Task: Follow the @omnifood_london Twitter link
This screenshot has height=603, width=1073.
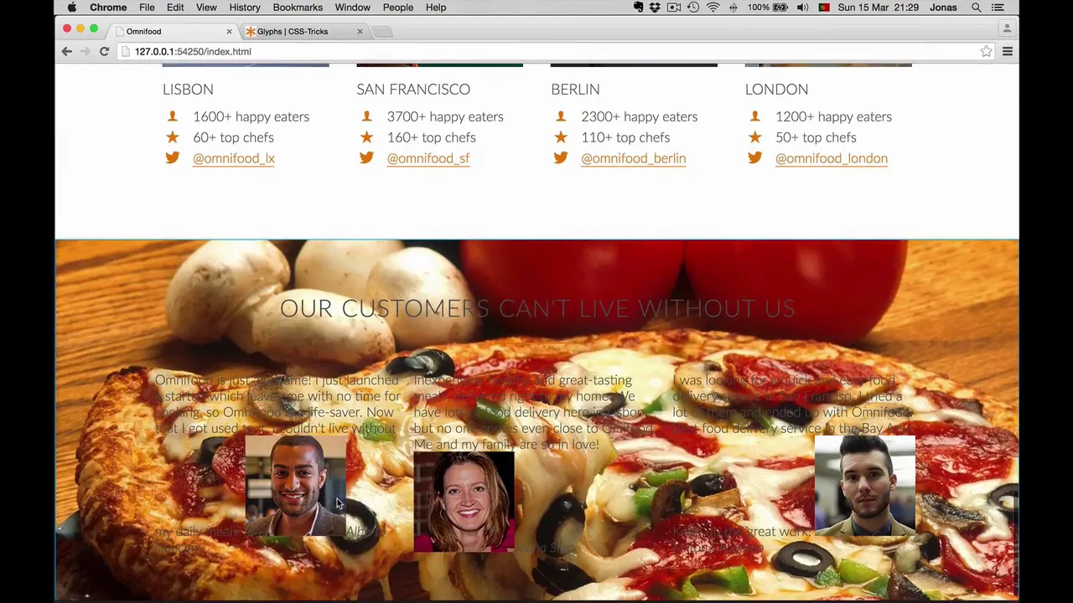Action: pos(832,158)
